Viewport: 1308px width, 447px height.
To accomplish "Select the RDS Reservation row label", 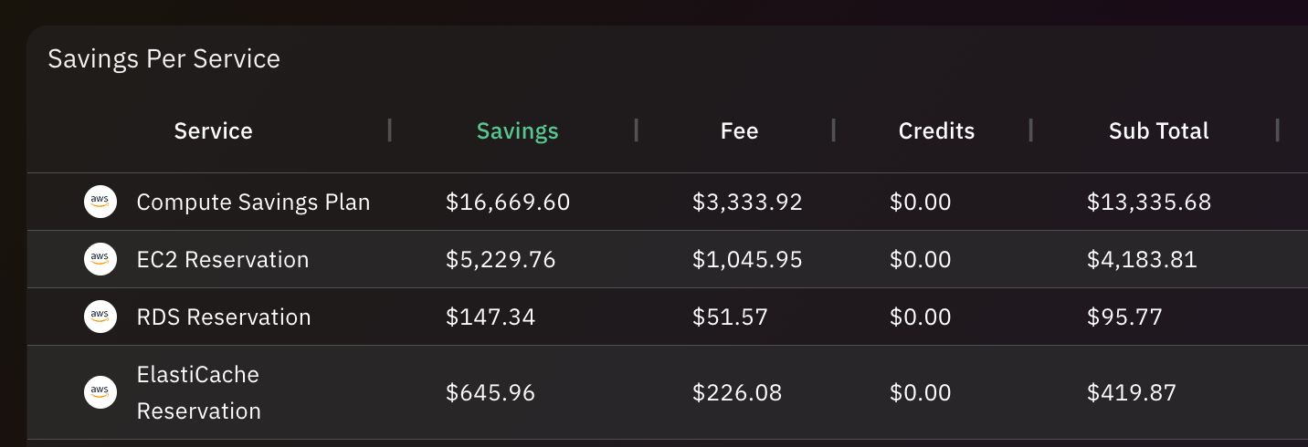I will pos(224,317).
